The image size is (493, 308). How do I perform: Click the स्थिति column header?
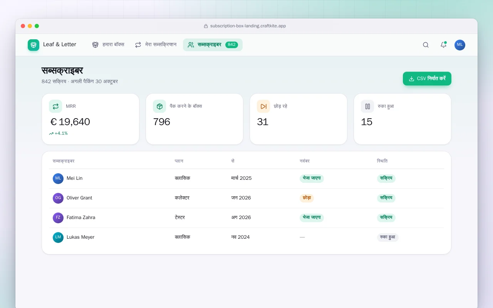pos(382,161)
